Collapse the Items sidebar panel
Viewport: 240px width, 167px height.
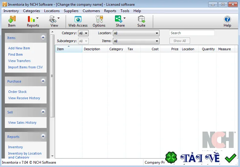click(x=43, y=38)
